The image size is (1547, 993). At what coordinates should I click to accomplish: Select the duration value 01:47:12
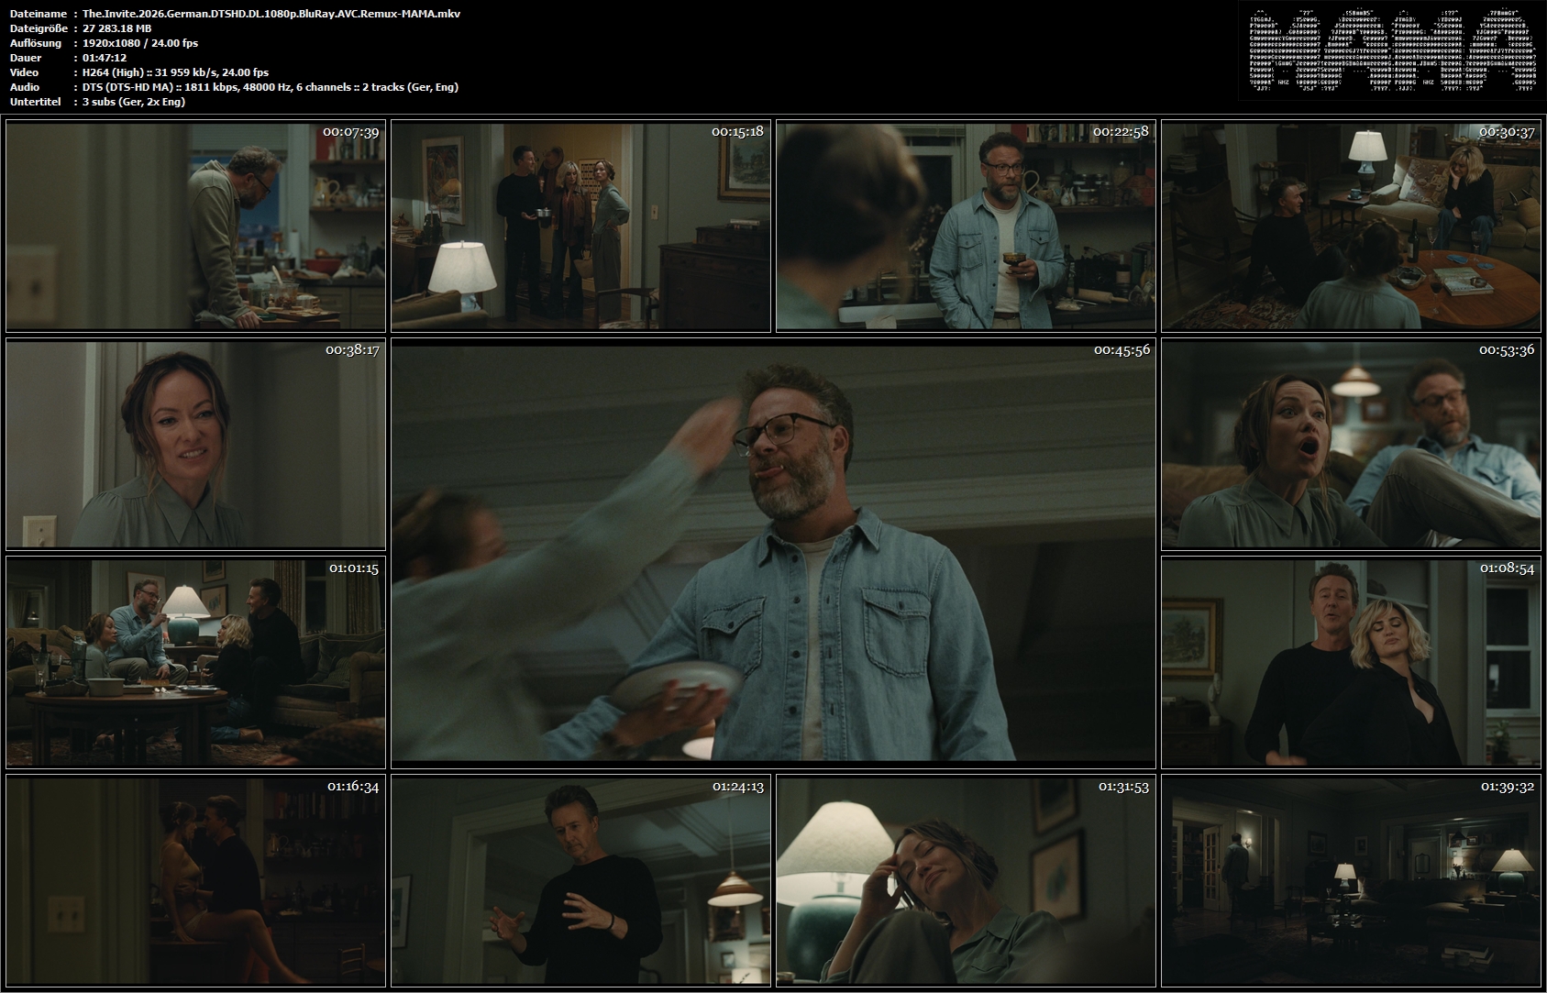[104, 58]
